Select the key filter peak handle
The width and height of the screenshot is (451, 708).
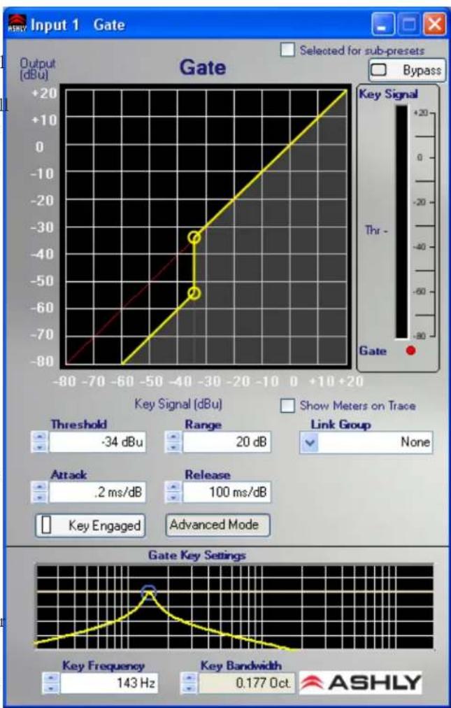click(148, 591)
